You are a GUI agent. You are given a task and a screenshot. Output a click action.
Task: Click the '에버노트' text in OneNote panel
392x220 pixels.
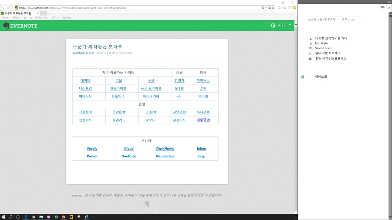[321, 77]
